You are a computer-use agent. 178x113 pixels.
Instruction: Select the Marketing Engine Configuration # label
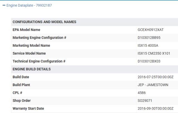(x=39, y=38)
